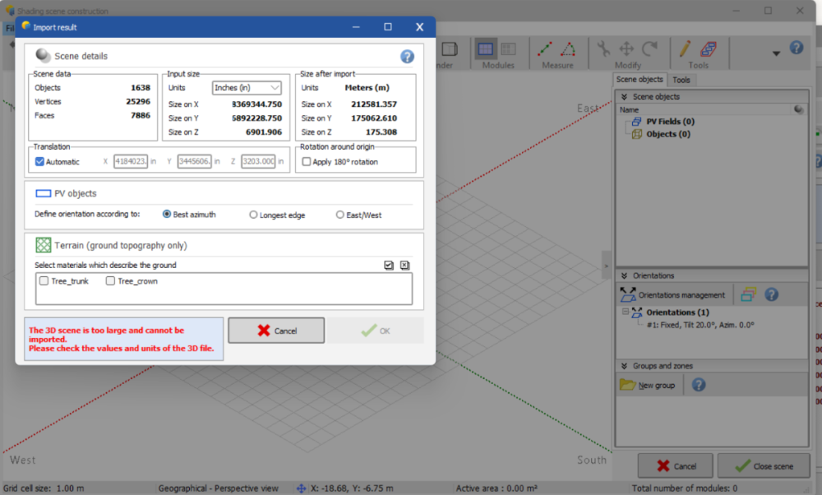
Task: Click the translation X value field
Action: [131, 162]
